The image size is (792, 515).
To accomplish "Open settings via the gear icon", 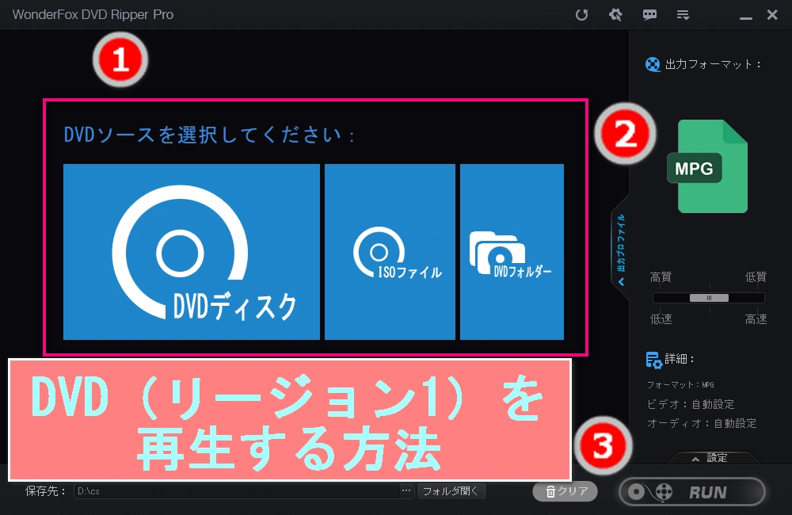I will [615, 14].
